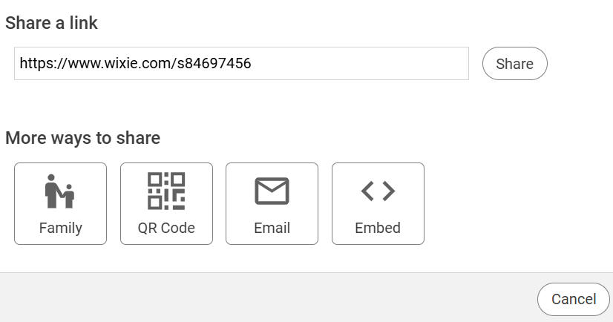
Task: Pick the Email label
Action: pos(272,228)
